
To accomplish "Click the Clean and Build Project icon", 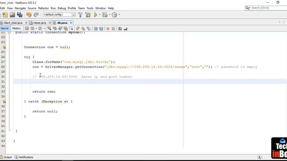I will point(88,15).
